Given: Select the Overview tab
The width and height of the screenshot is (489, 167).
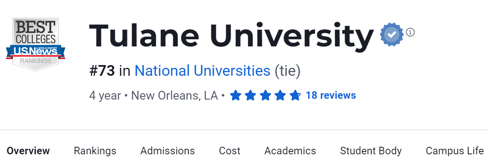Looking at the screenshot, I should tap(28, 151).
